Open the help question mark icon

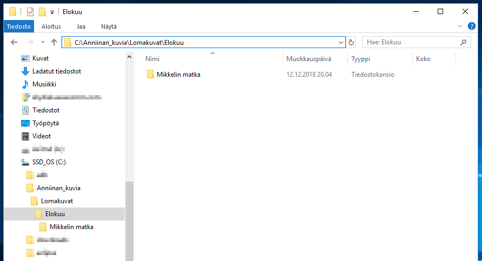[471, 26]
